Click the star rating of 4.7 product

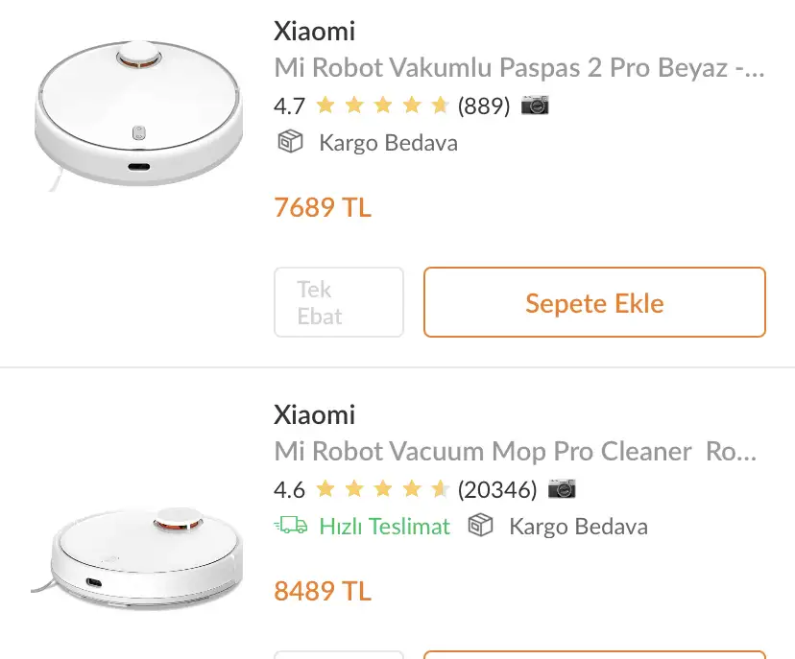point(382,106)
